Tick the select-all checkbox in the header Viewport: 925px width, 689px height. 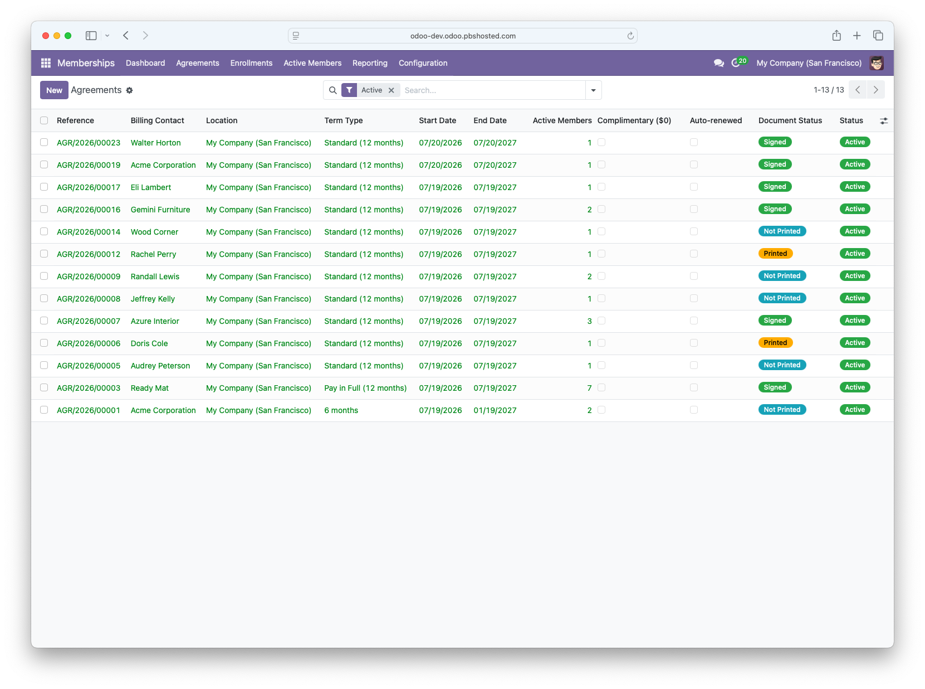pos(44,120)
